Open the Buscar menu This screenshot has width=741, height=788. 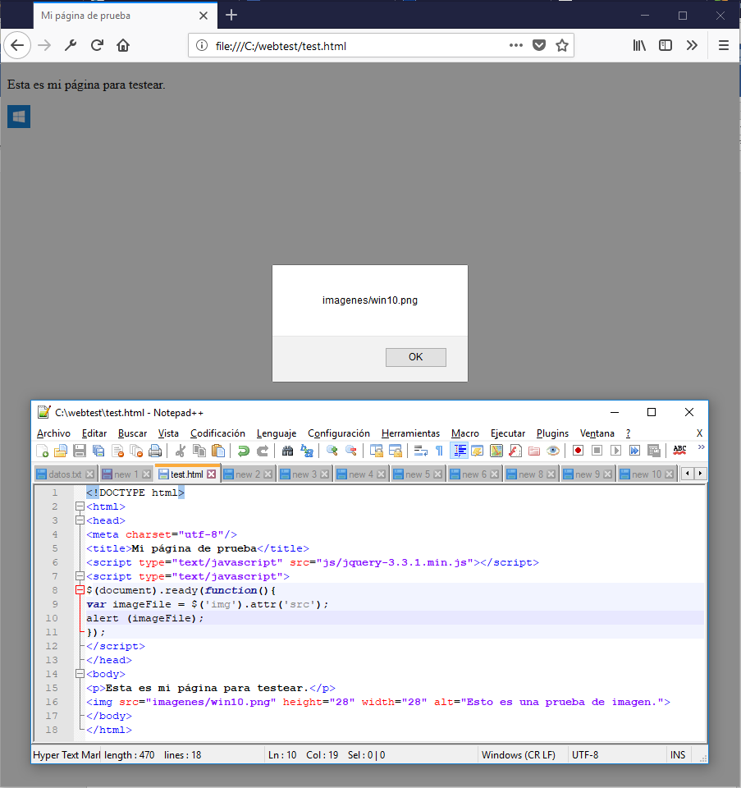133,433
